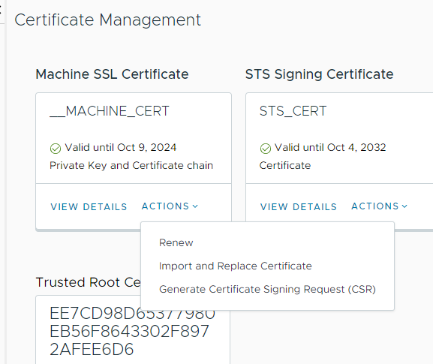Click 'Private Key and Certificate chain' label
The width and height of the screenshot is (433, 364).
pyautogui.click(x=131, y=165)
